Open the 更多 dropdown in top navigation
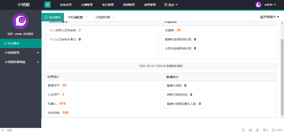This screenshot has height=132, width=284. pyautogui.click(x=171, y=5)
